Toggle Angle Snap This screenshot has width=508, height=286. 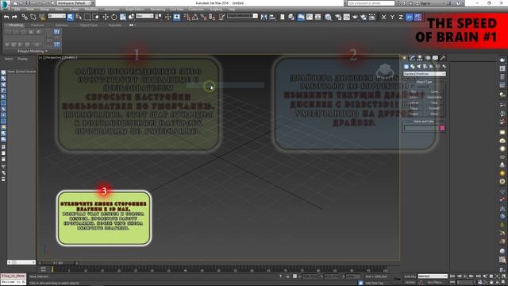(195, 17)
